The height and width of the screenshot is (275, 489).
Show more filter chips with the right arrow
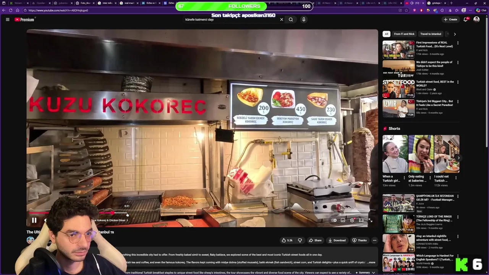click(x=455, y=34)
